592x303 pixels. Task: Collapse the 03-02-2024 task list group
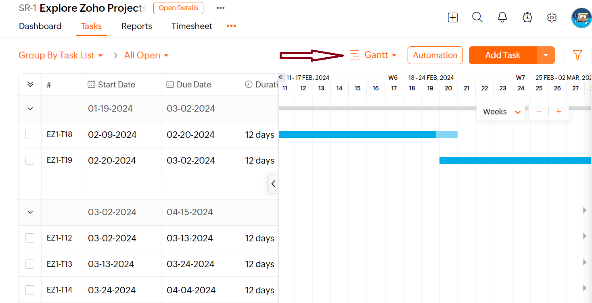(x=30, y=212)
